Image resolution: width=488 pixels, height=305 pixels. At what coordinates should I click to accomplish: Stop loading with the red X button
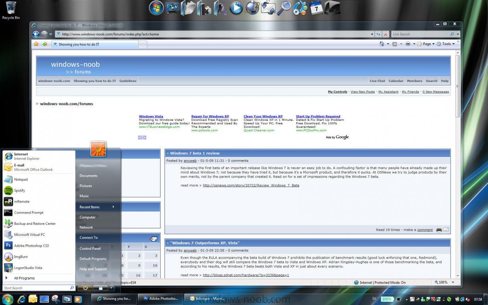point(385,34)
